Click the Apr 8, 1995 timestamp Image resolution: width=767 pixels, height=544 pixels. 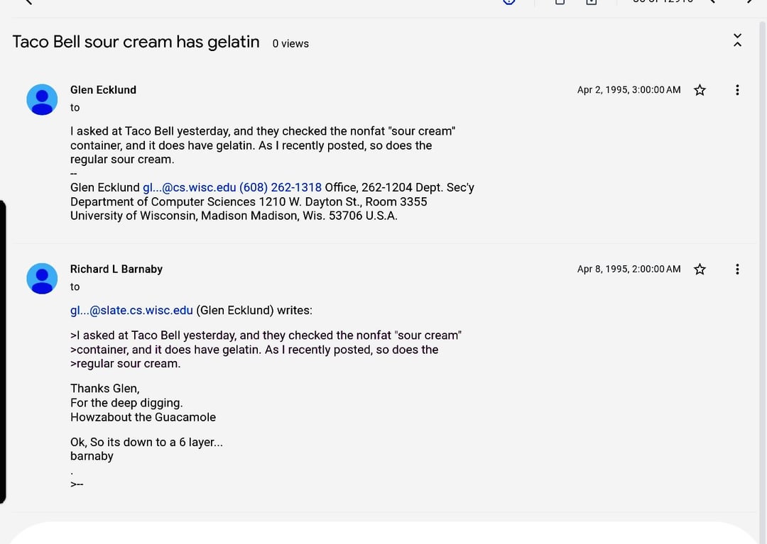point(629,270)
